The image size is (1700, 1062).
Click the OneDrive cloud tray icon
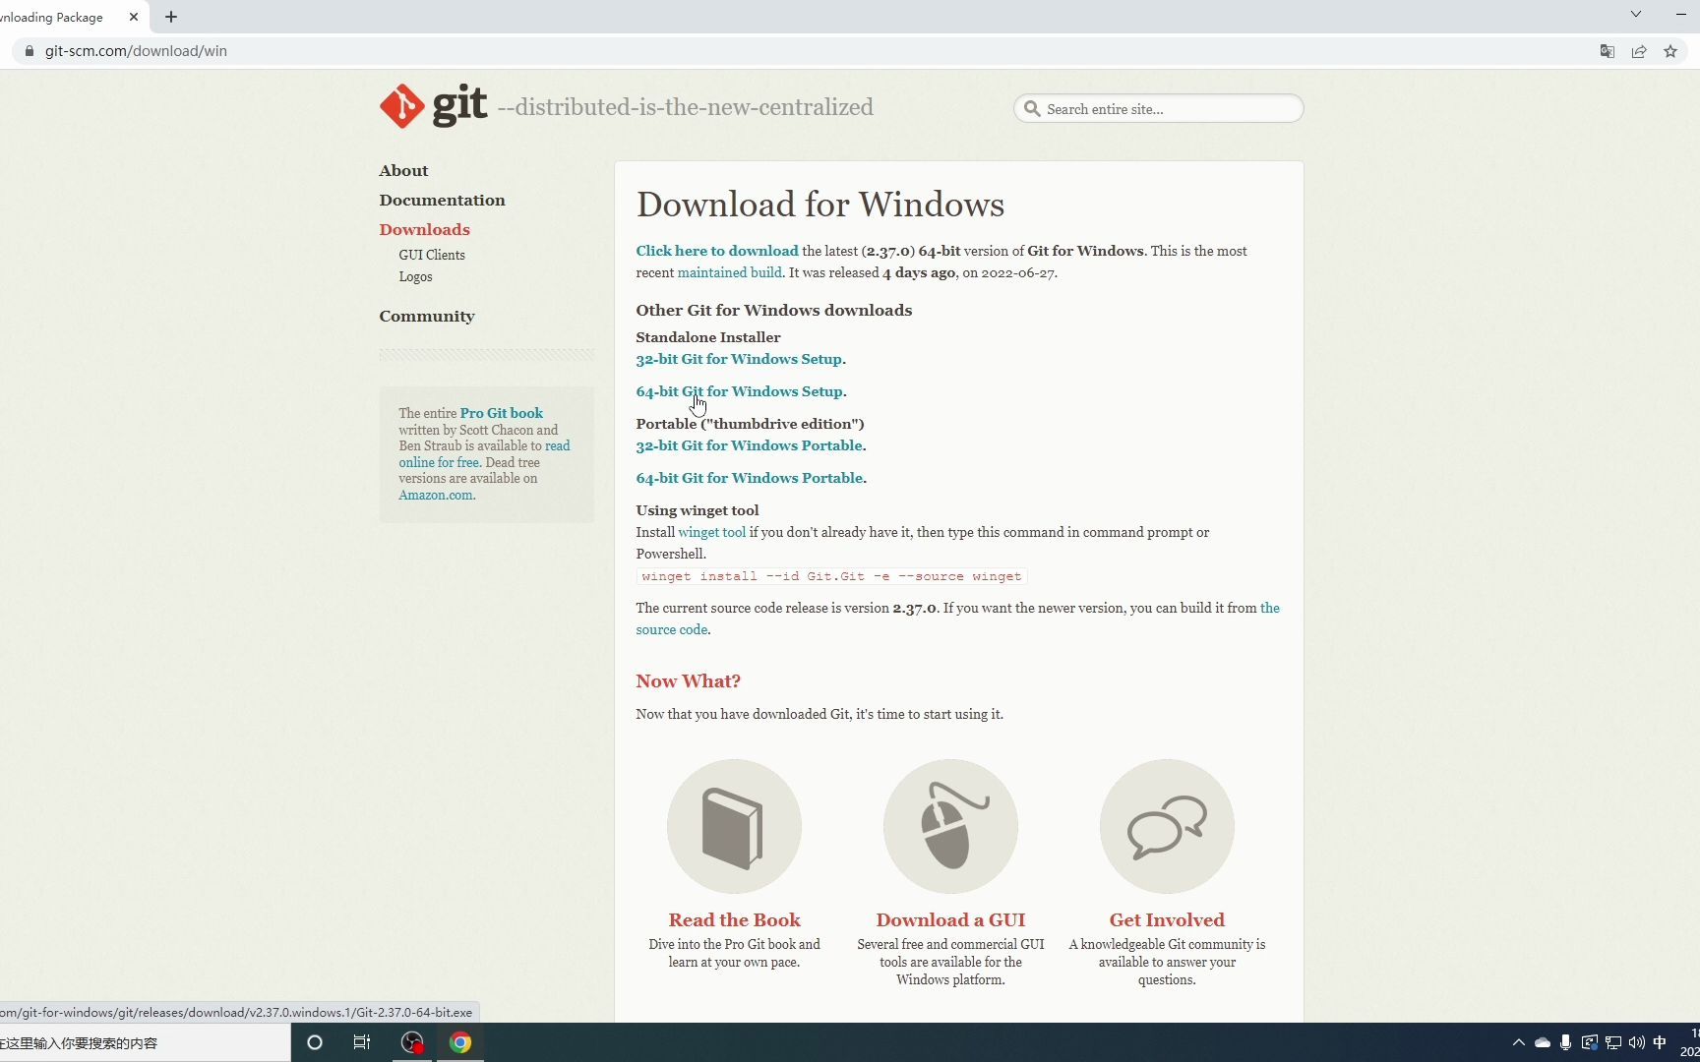(x=1542, y=1042)
